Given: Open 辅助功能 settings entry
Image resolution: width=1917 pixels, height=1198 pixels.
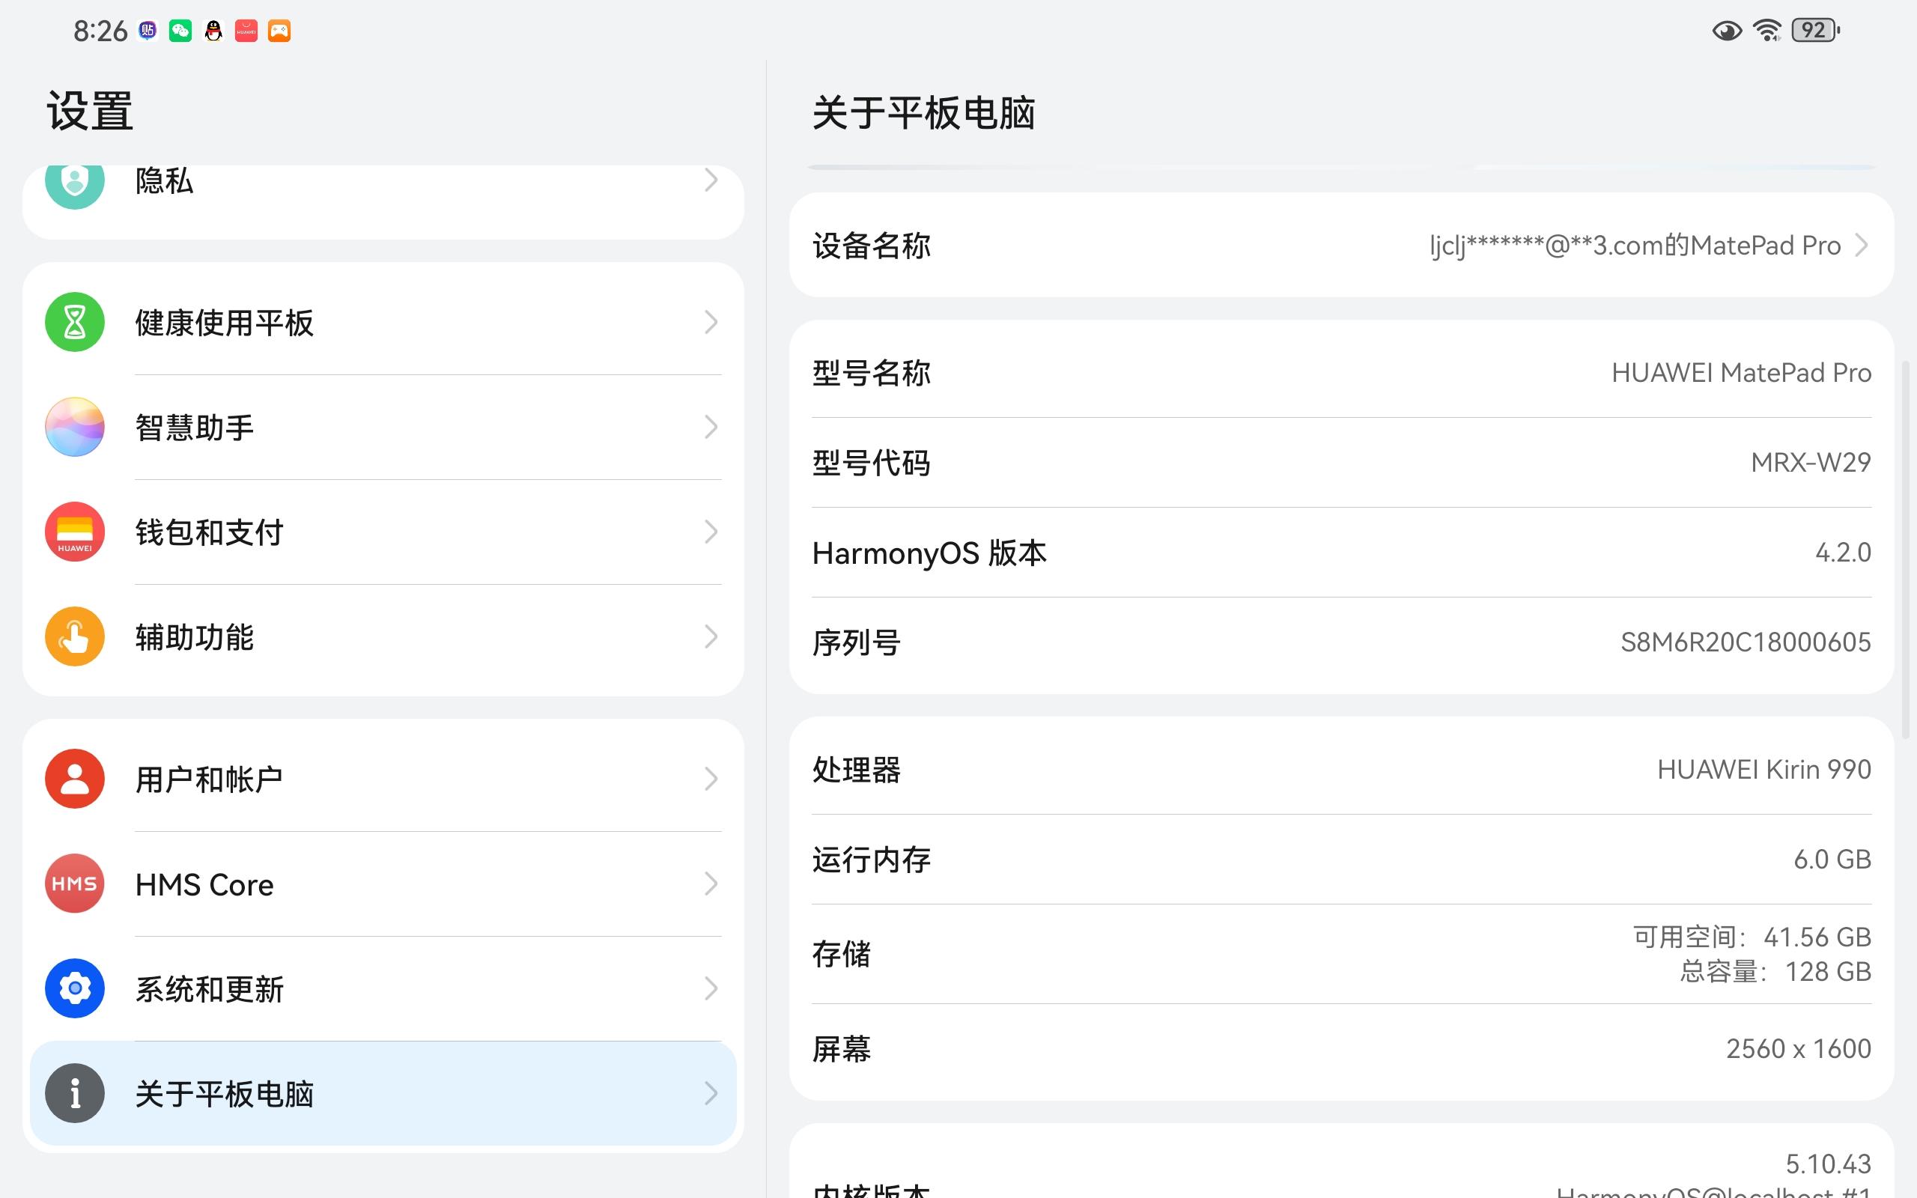Looking at the screenshot, I should pos(383,636).
